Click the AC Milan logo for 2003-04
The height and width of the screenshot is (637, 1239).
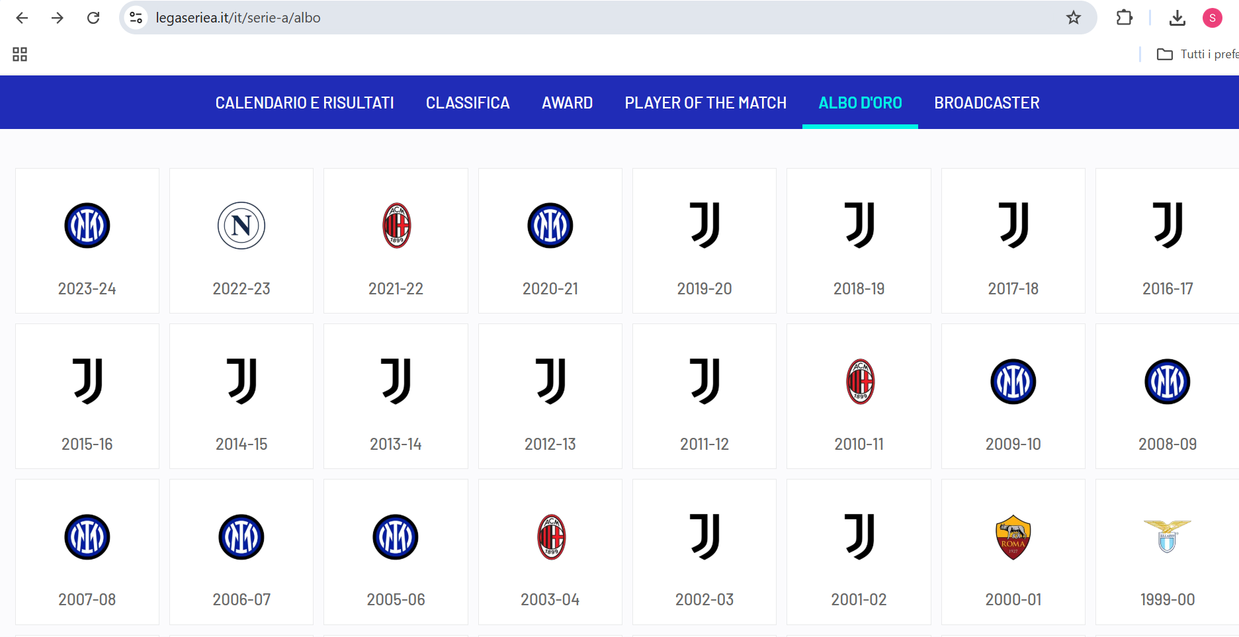[x=551, y=536]
